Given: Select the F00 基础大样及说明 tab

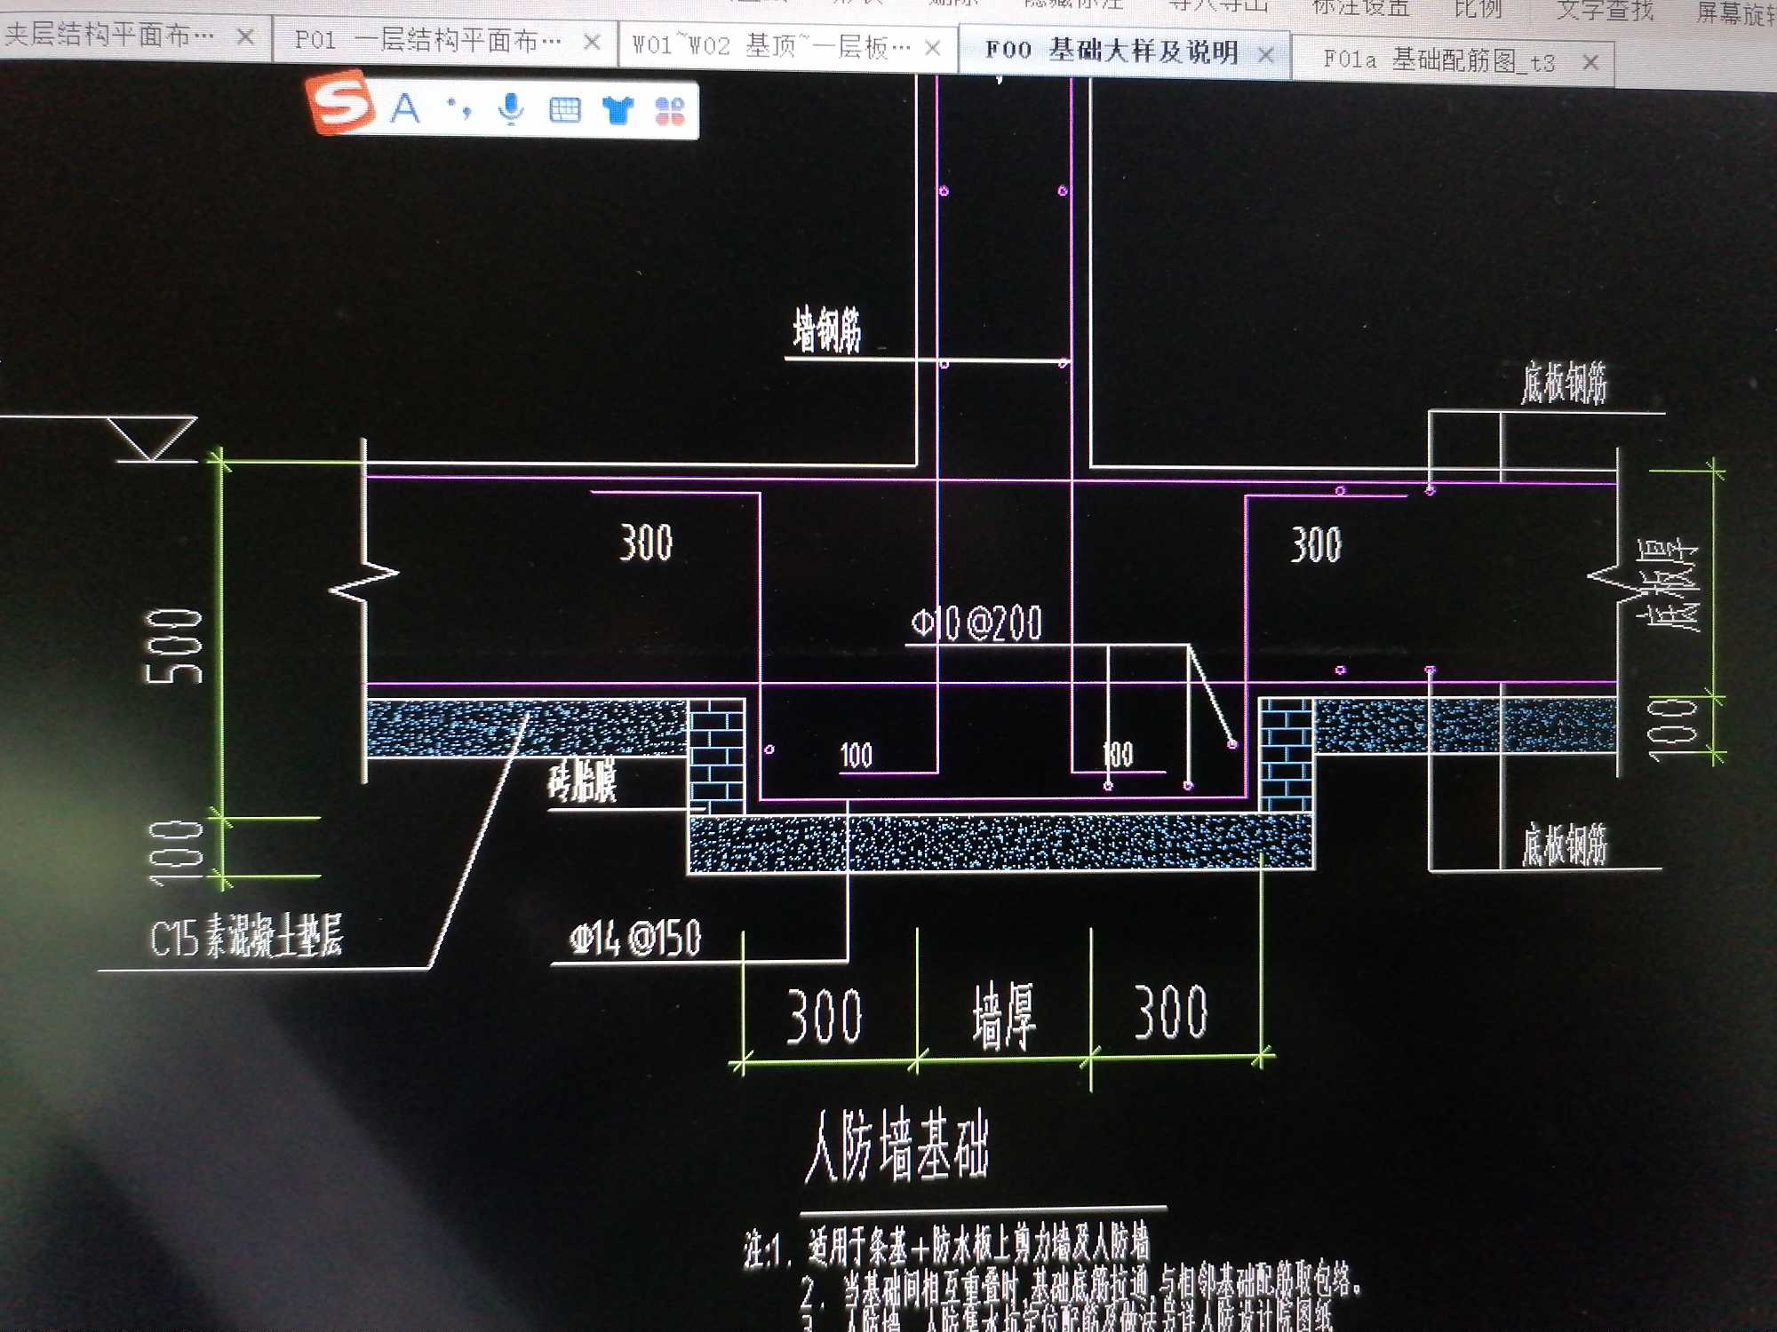Looking at the screenshot, I should click(x=1112, y=52).
